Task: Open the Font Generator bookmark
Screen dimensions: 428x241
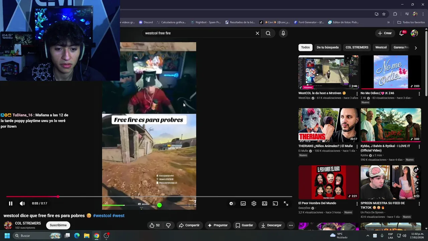Action: [x=309, y=22]
